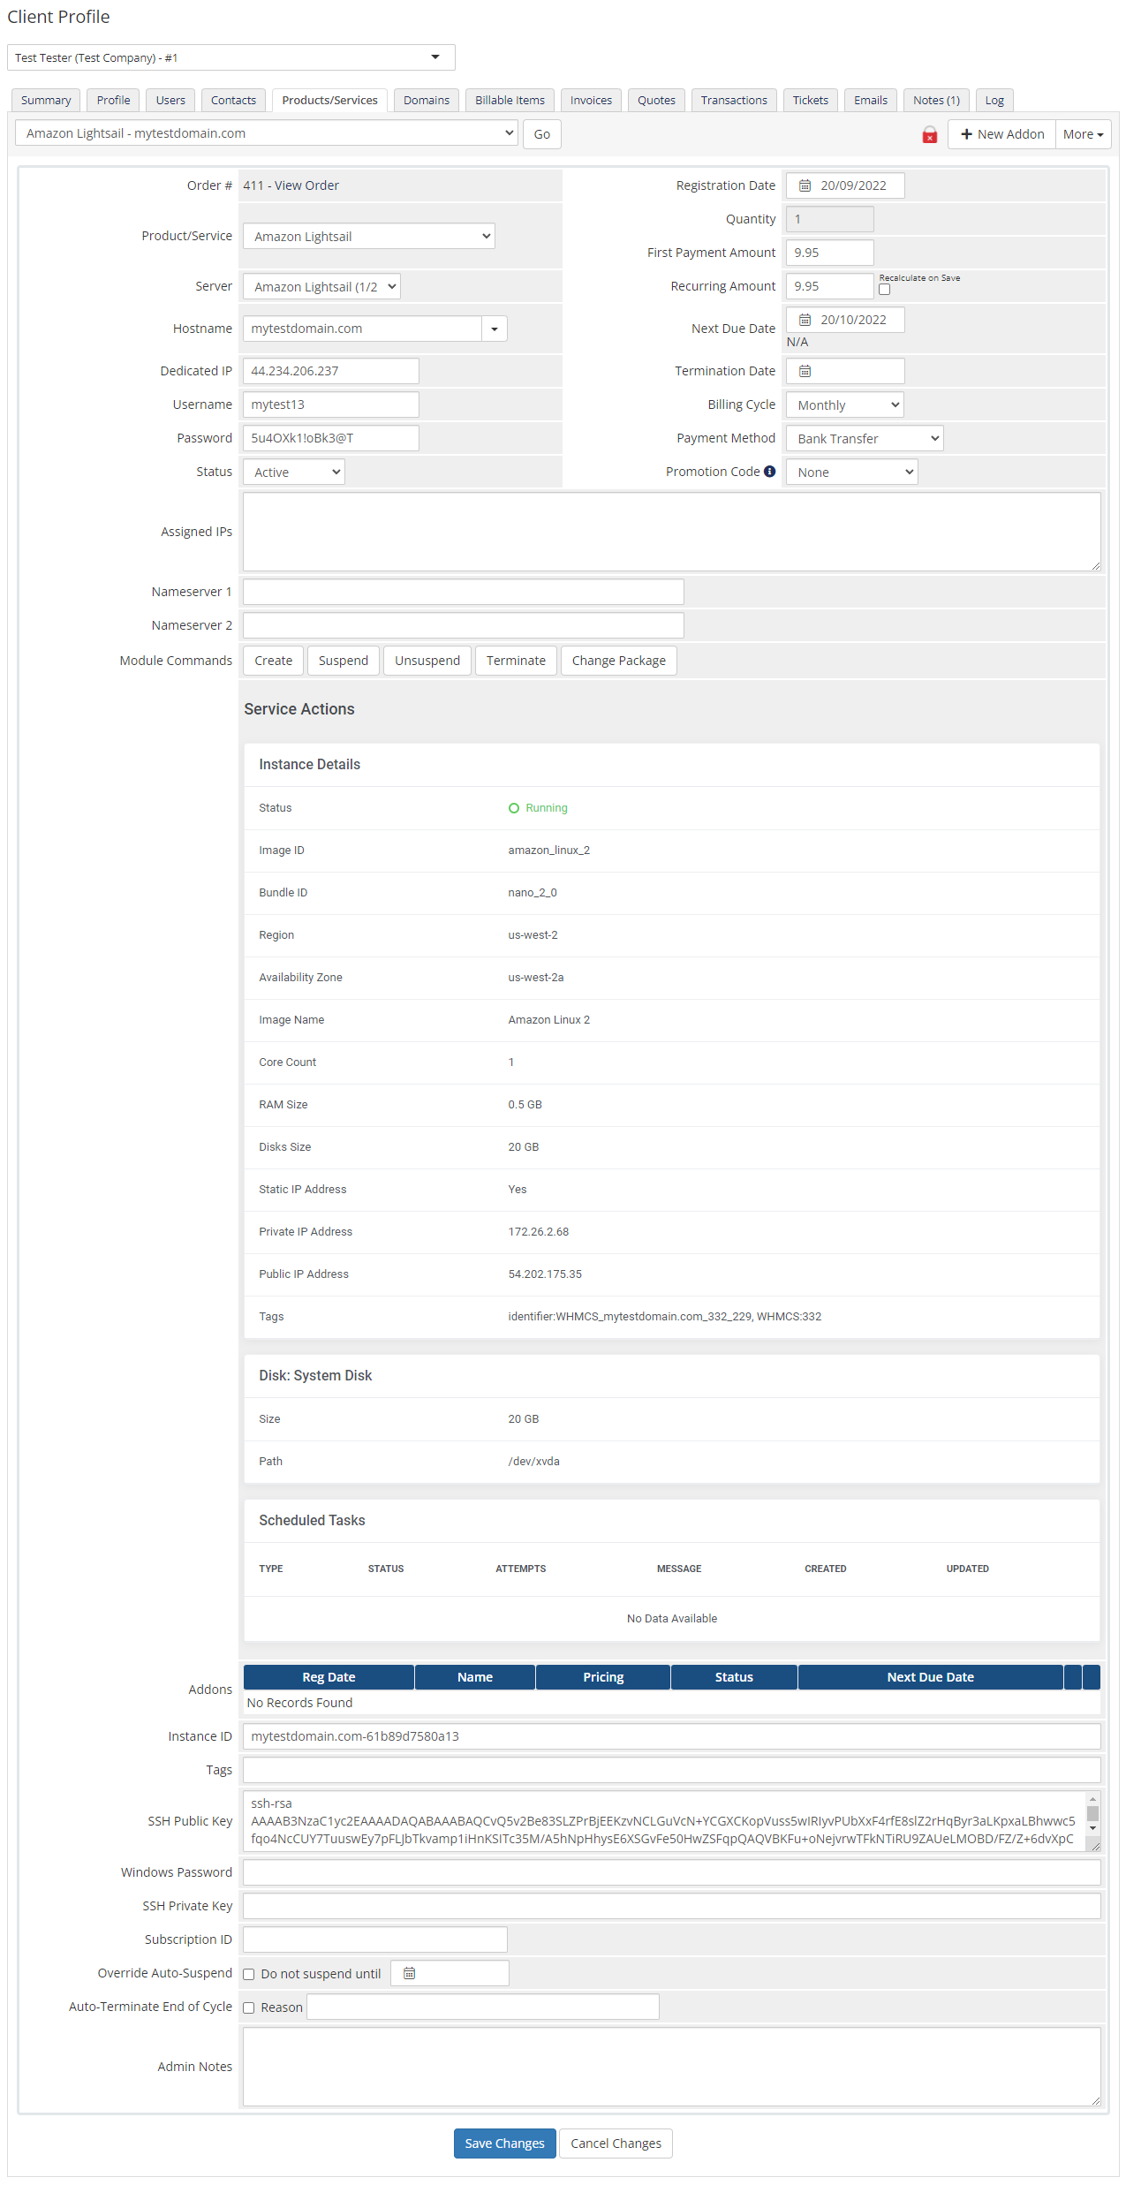Click the Go button

tap(542, 134)
